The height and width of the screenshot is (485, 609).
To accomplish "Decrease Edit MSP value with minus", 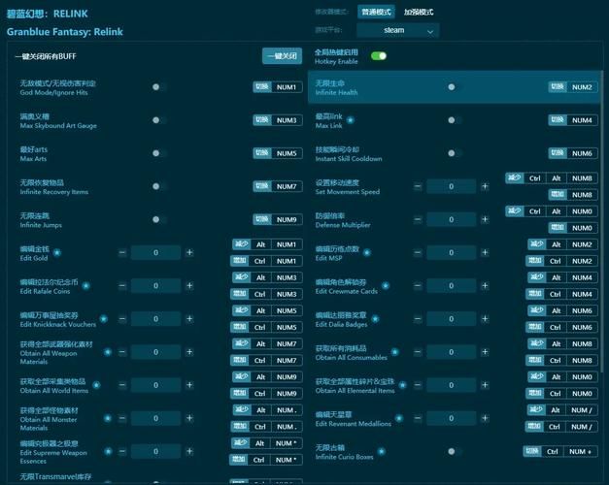I will 418,252.
